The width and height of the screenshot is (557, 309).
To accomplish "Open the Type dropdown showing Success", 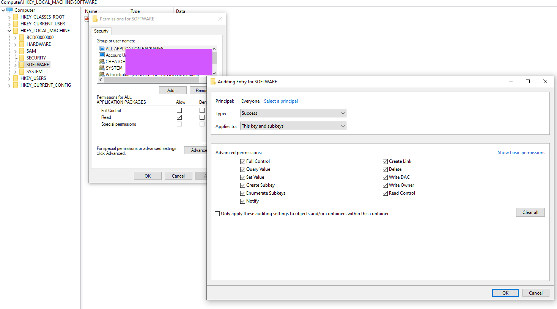I will (x=293, y=113).
